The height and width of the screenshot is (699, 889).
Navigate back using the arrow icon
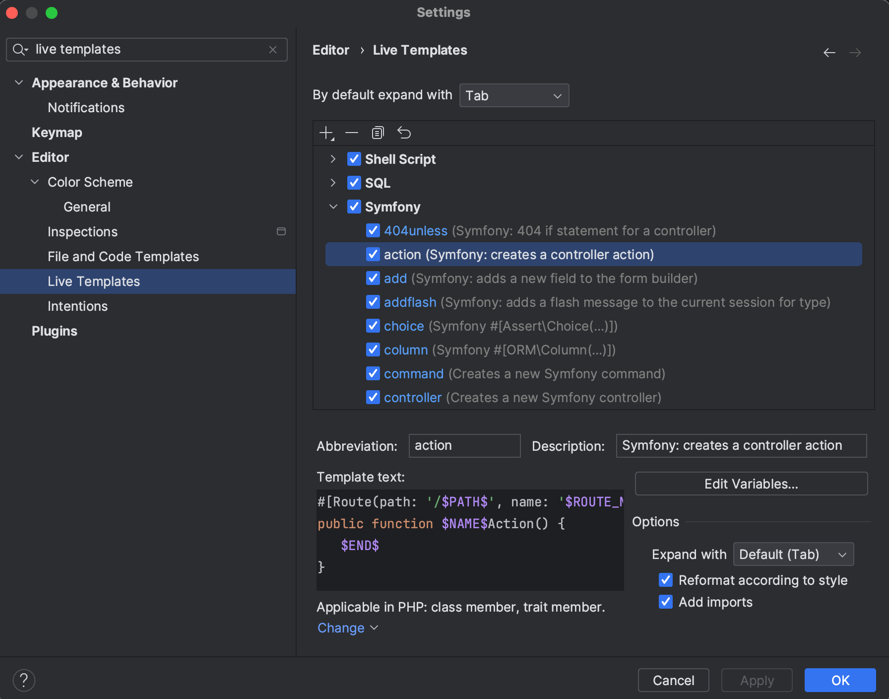pyautogui.click(x=829, y=52)
